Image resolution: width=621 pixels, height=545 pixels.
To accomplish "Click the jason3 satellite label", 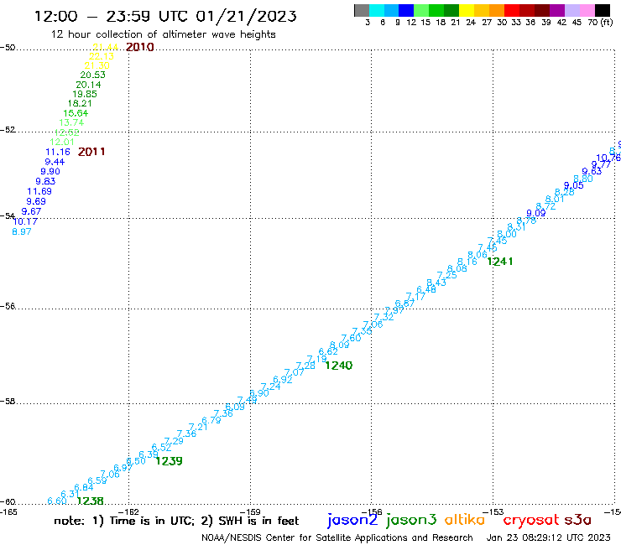I will (411, 520).
